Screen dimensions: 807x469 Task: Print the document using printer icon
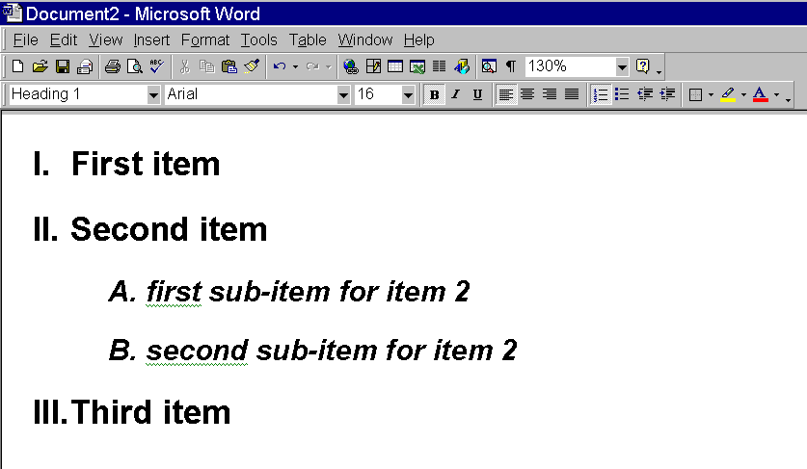click(112, 66)
